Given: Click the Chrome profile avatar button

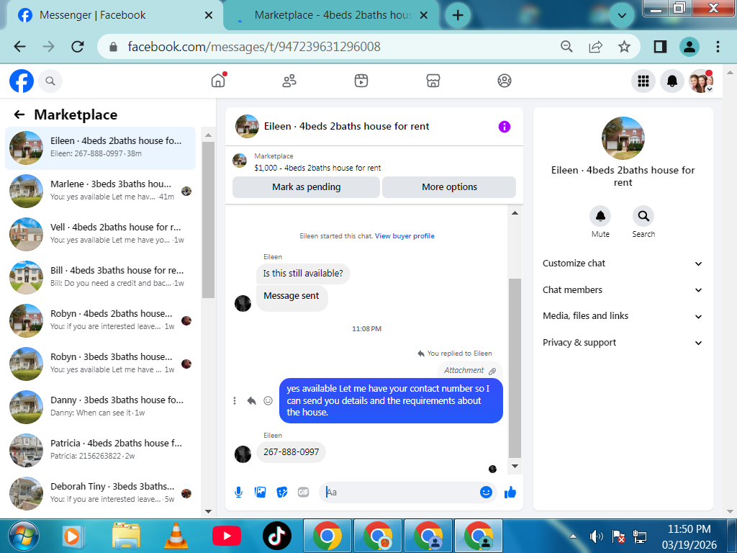Looking at the screenshot, I should 689,47.
